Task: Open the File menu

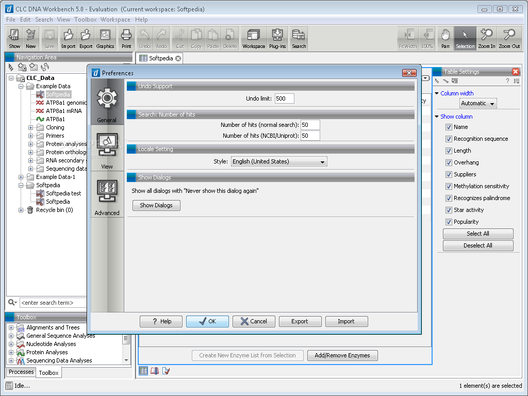Action: coord(11,20)
